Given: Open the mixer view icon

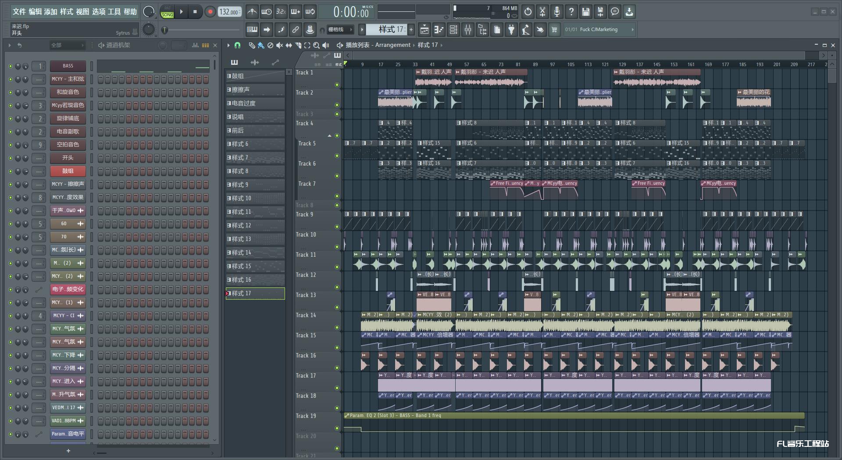Looking at the screenshot, I should pyautogui.click(x=468, y=30).
